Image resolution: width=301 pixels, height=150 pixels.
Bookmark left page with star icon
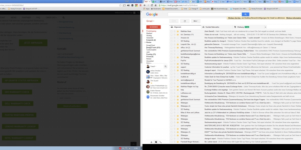tap(120, 5)
